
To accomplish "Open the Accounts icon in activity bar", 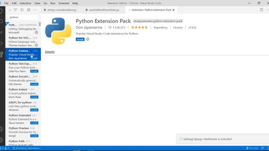I will pyautogui.click(x=1, y=129).
